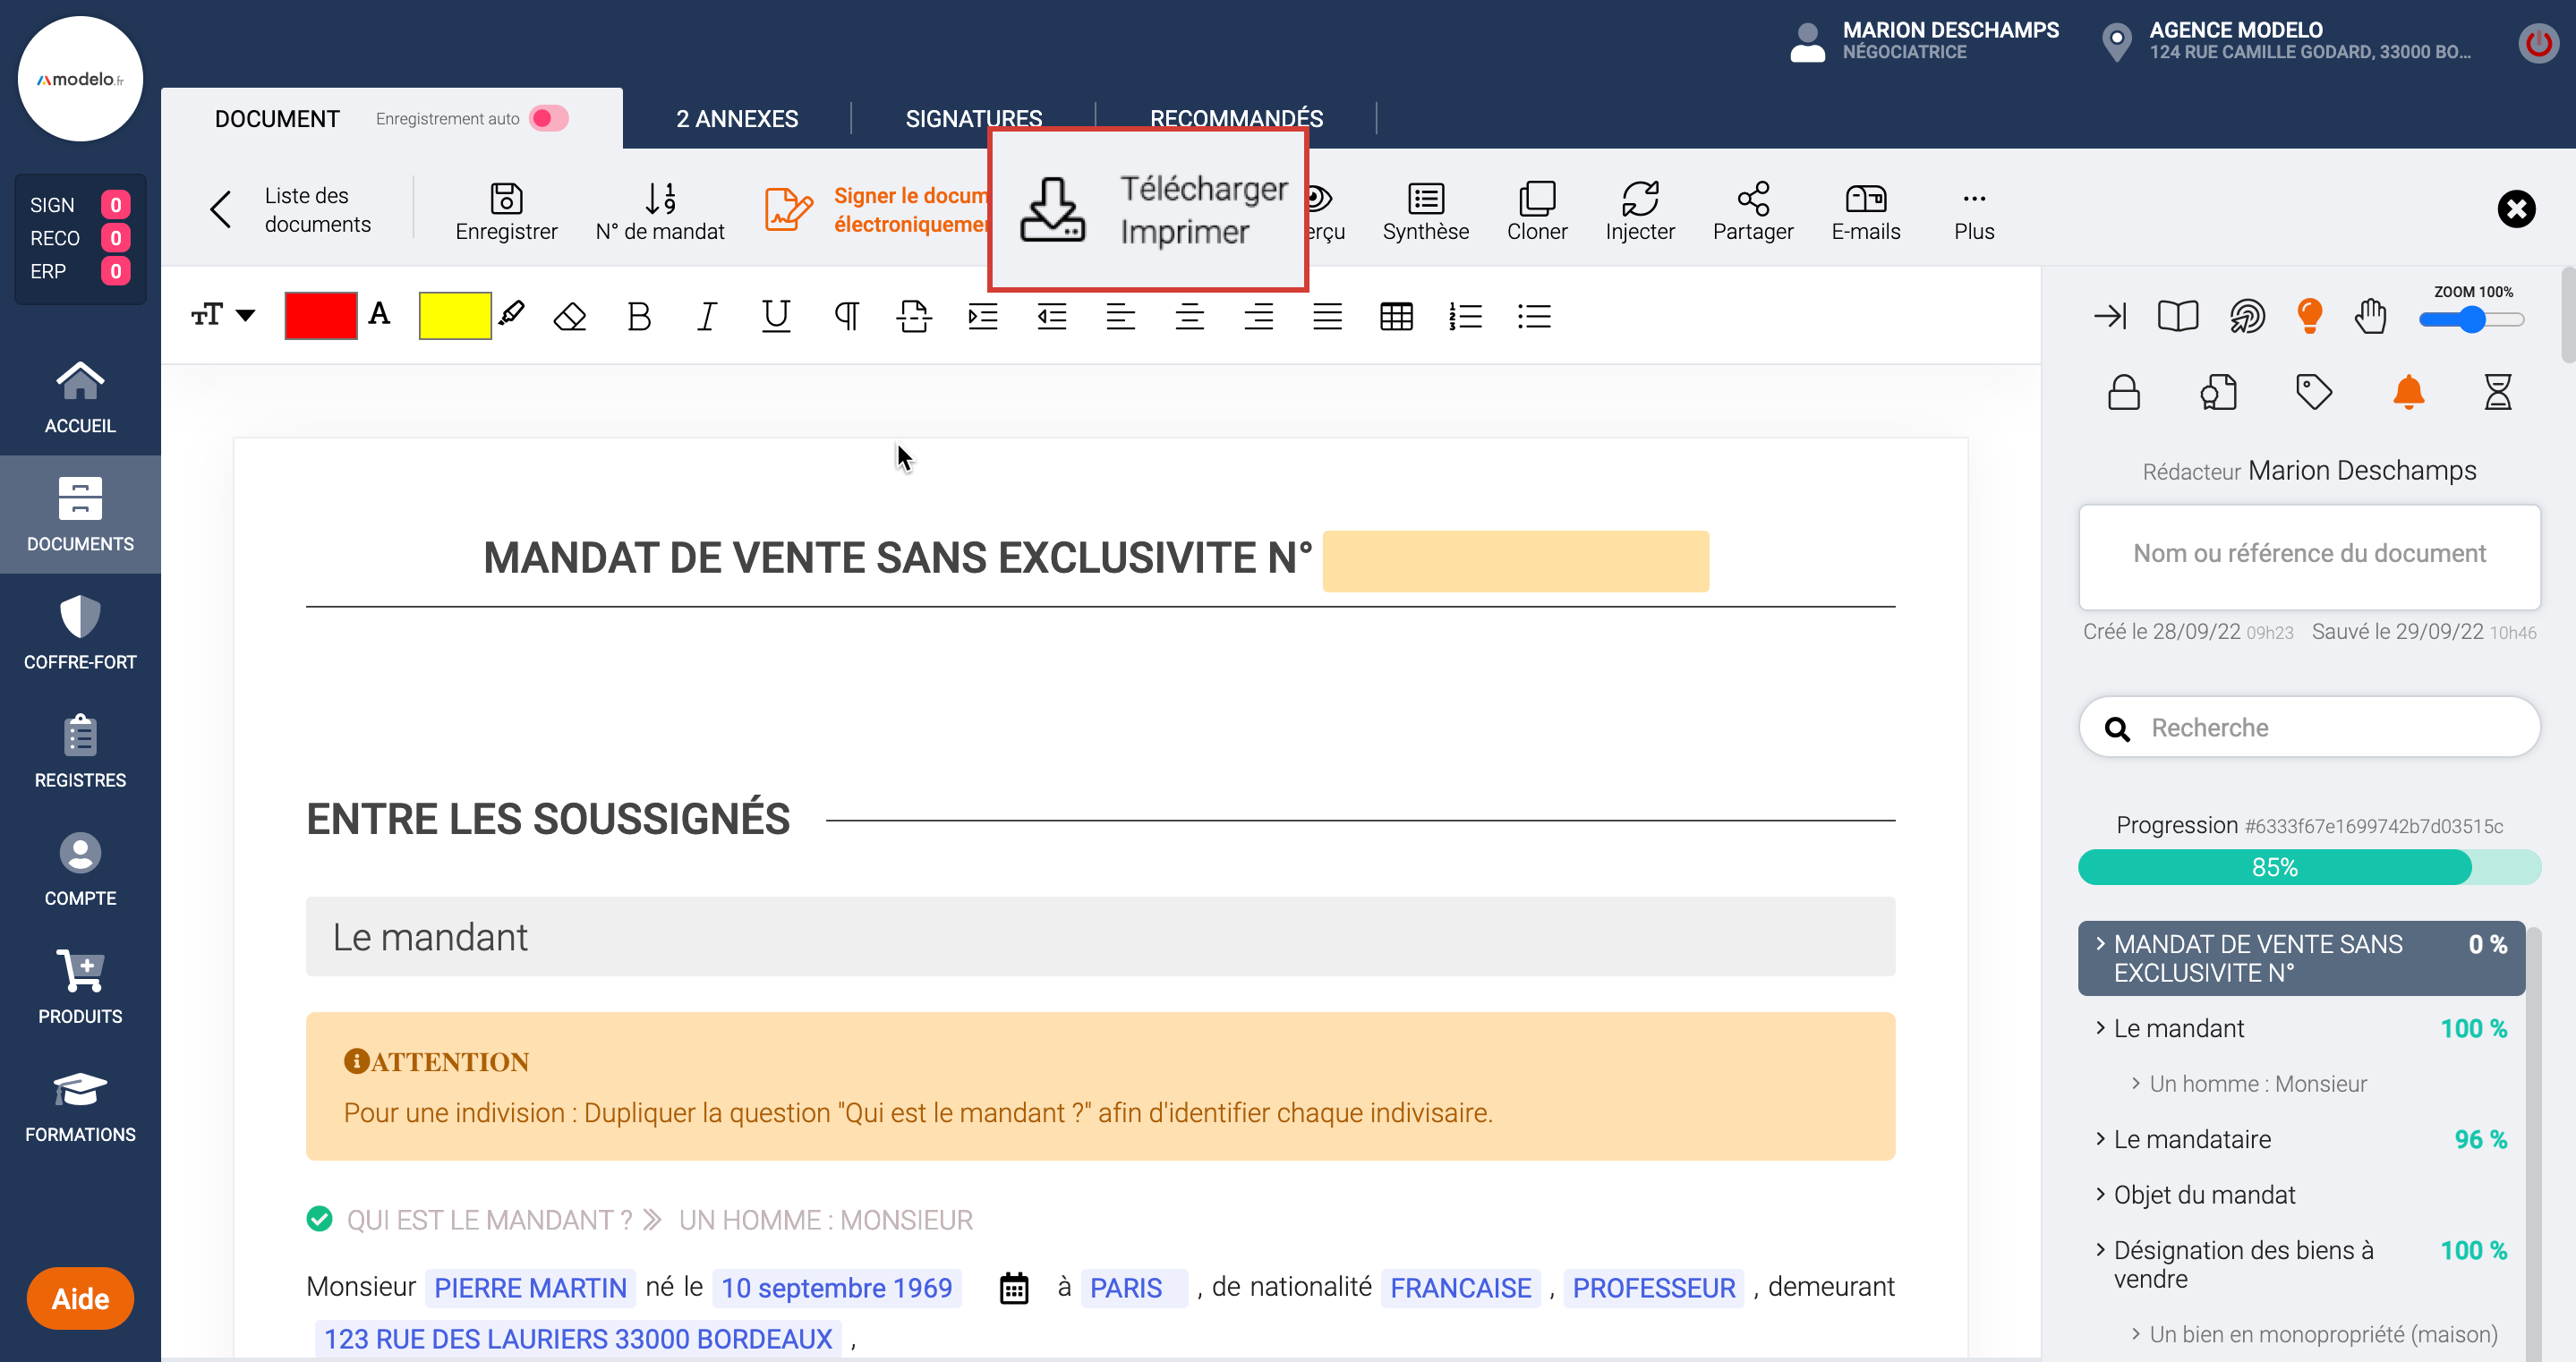Click the Cloner document icon

pyautogui.click(x=1536, y=199)
